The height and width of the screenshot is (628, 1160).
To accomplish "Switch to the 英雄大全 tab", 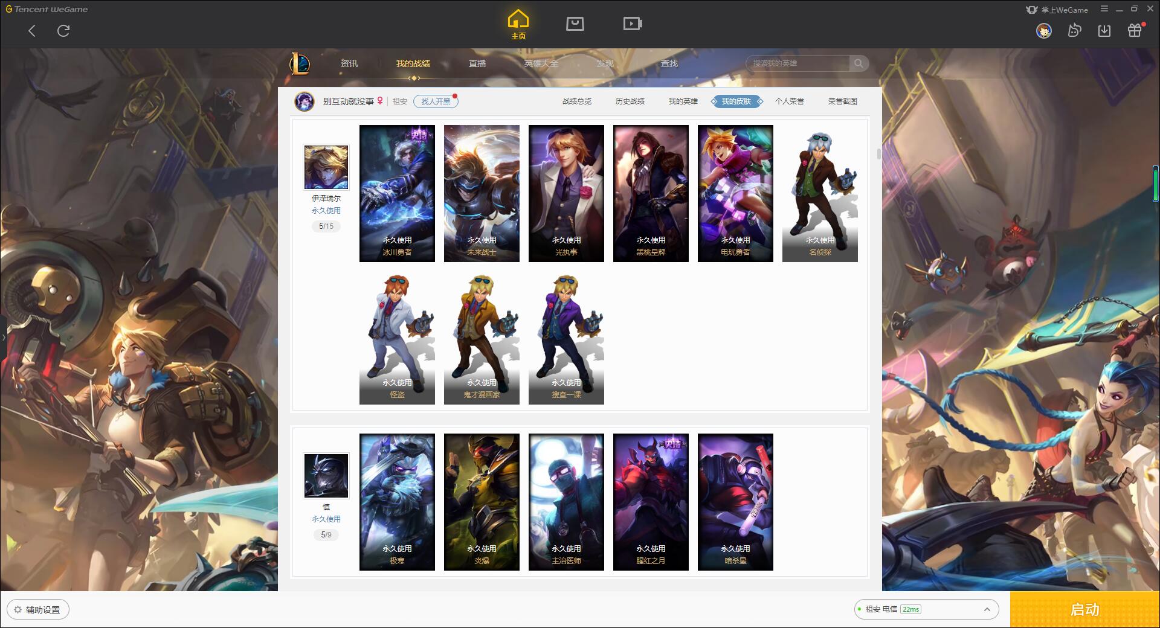I will (x=541, y=63).
